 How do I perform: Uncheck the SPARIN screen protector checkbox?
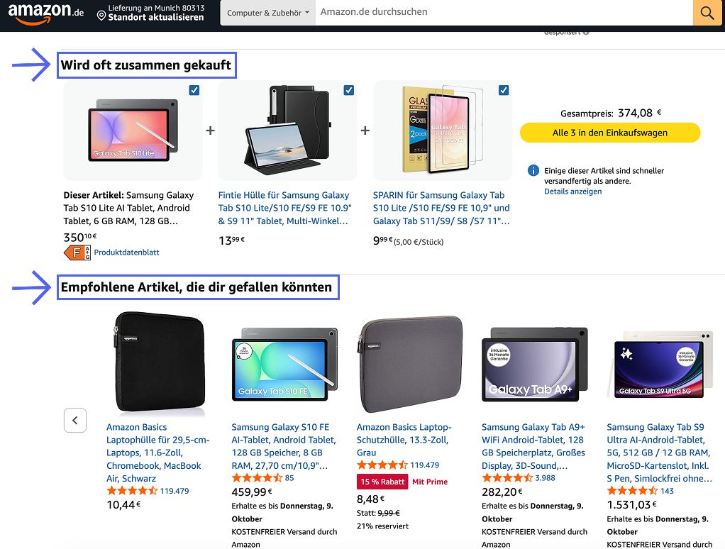tap(503, 90)
